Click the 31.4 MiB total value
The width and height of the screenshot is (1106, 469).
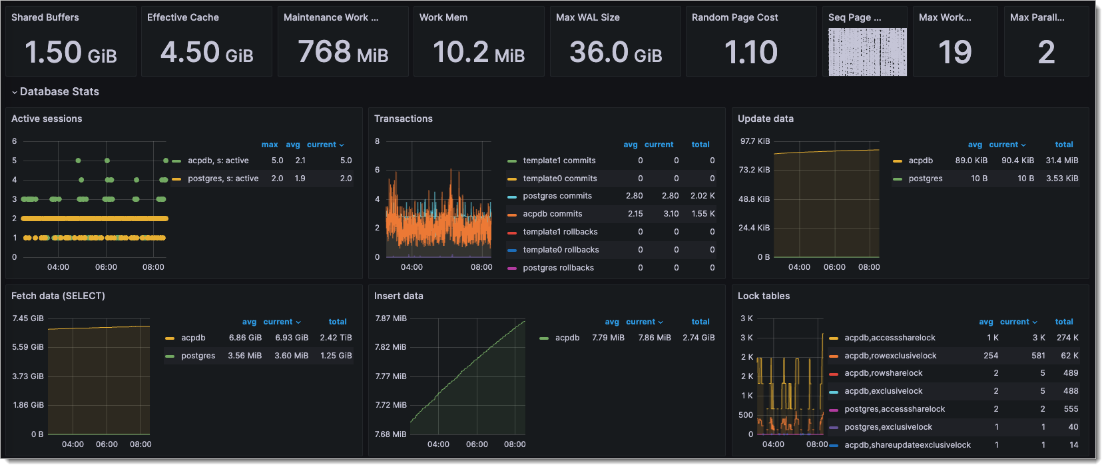(1062, 161)
